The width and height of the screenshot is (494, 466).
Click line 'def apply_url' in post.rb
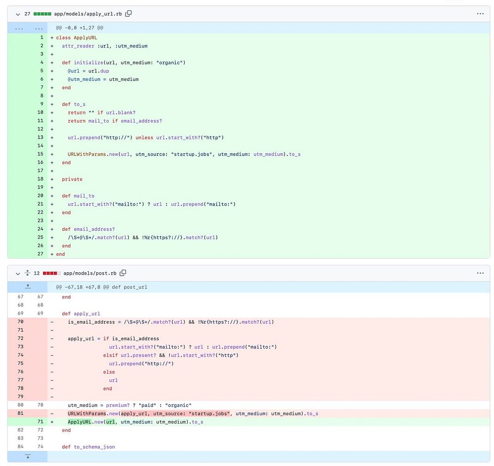81,314
